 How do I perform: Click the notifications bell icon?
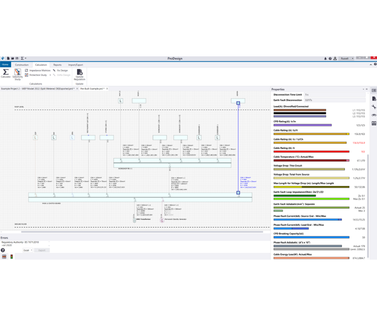tap(325, 58)
